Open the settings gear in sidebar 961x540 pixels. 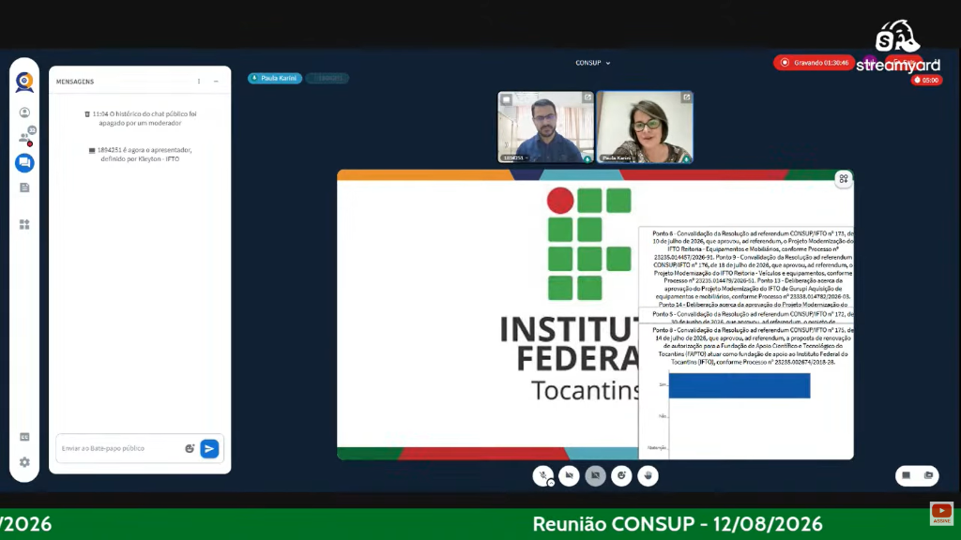click(x=24, y=462)
